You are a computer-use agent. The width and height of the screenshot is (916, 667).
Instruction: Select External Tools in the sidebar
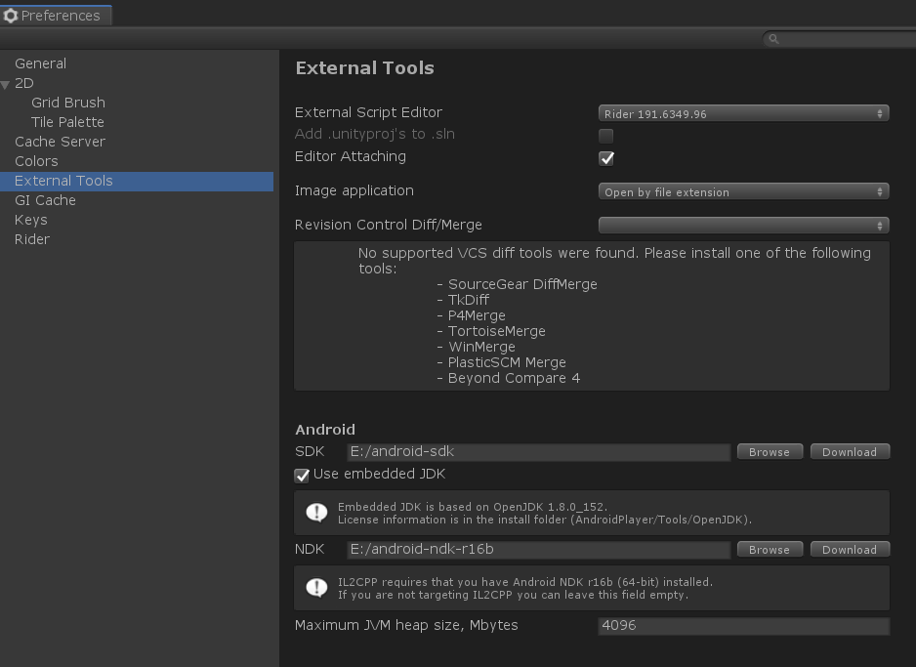(62, 180)
